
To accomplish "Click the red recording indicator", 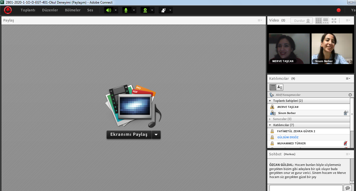I will (339, 10).
